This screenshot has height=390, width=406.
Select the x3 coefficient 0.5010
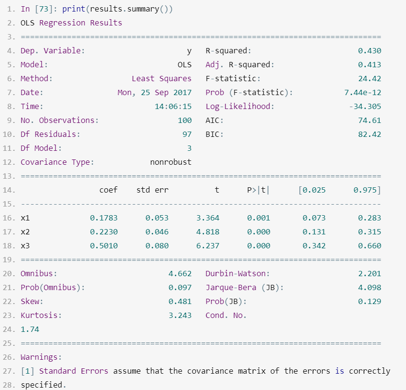click(x=104, y=246)
